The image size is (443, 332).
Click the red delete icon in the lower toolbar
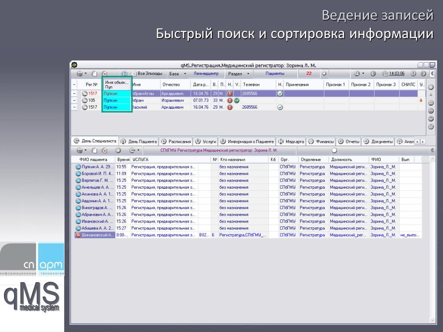pyautogui.click(x=104, y=151)
